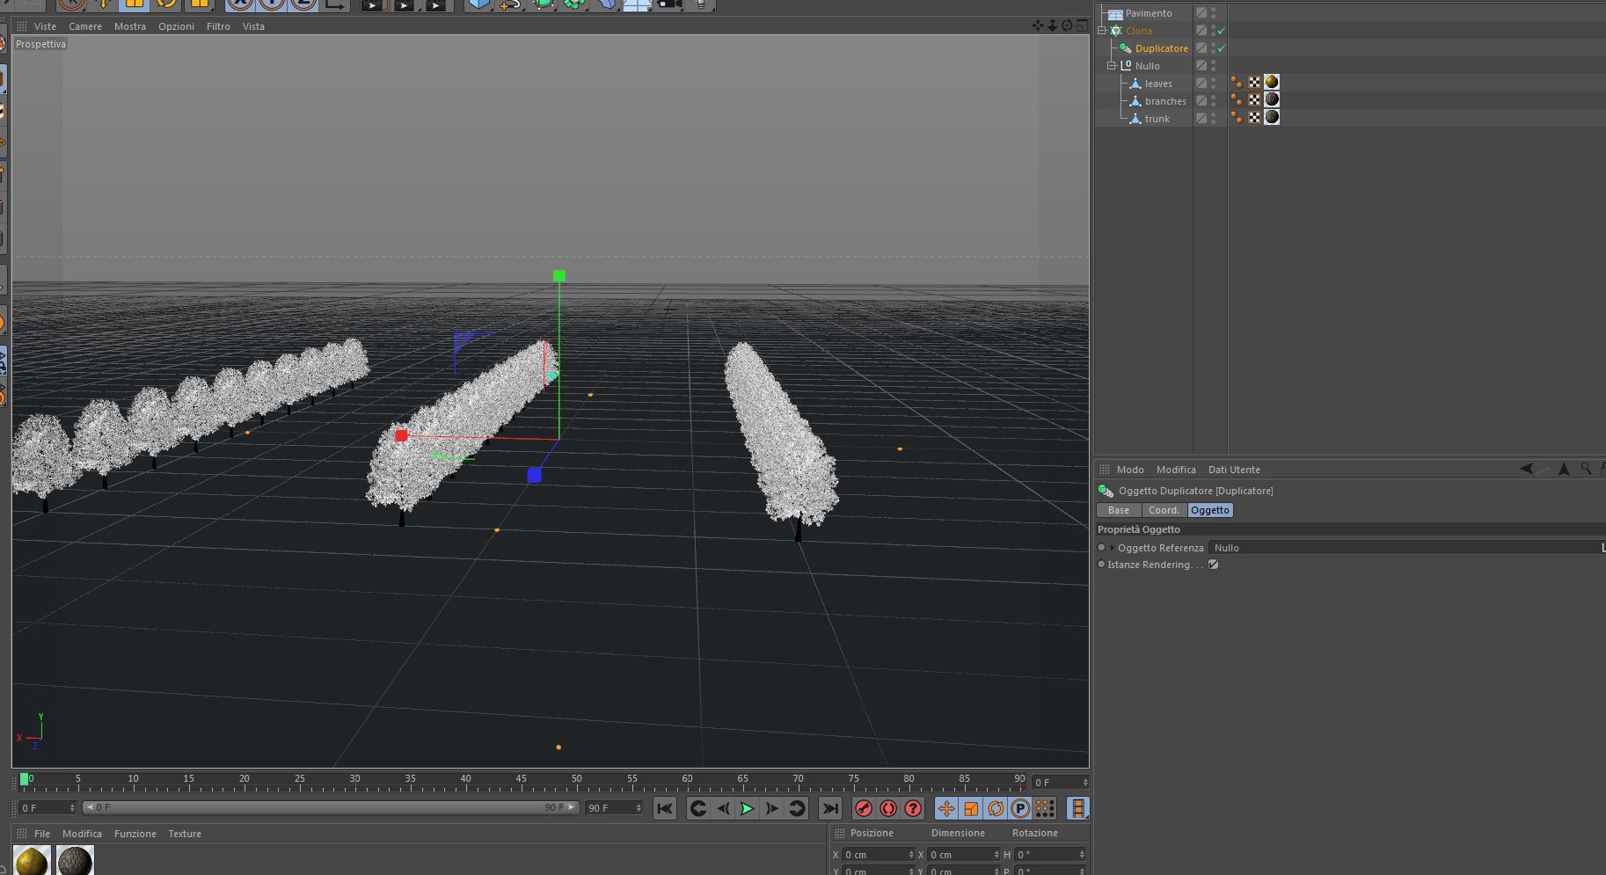
Task: Select the yellow-green material thumbnail
Action: pyautogui.click(x=32, y=861)
